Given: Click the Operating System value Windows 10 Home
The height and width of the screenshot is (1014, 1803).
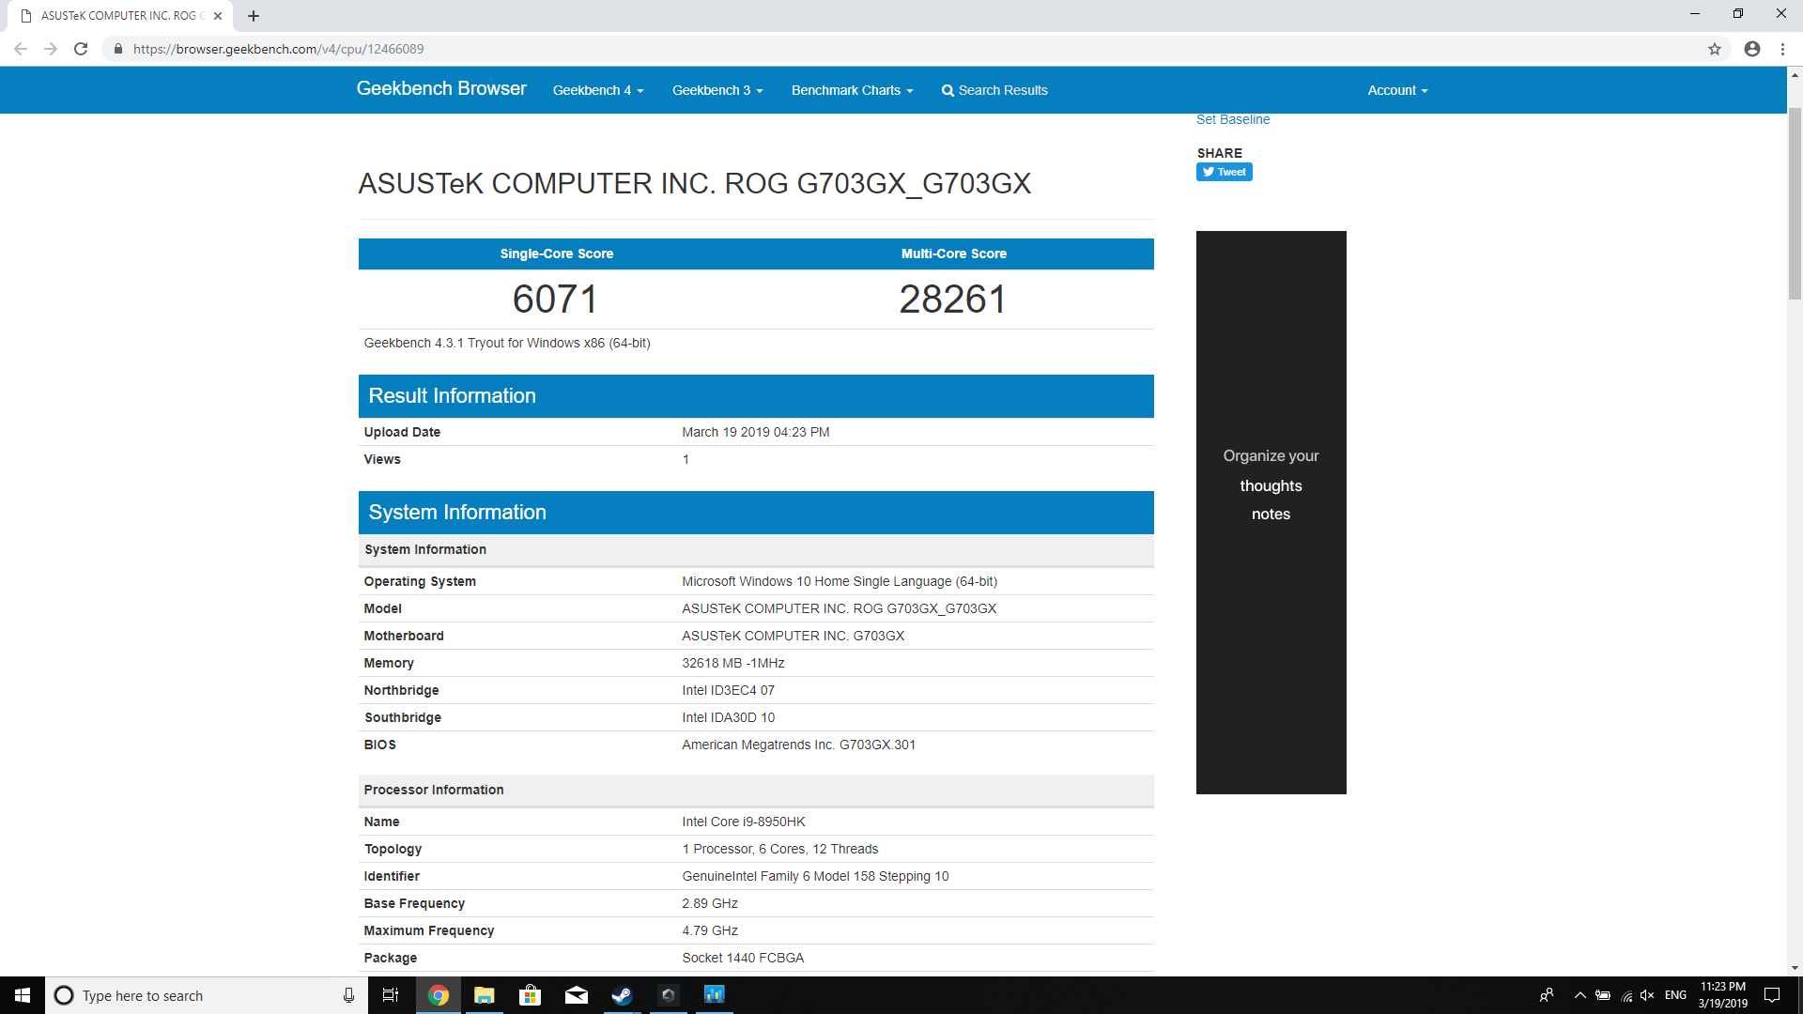Looking at the screenshot, I should (840, 581).
